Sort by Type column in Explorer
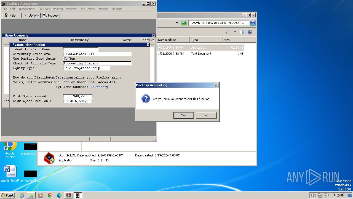The height and width of the screenshot is (199, 353). click(x=206, y=40)
